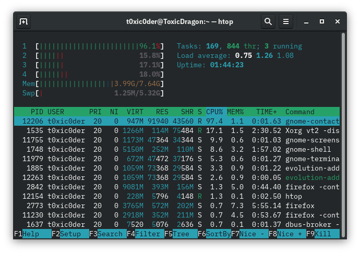This screenshot has width=360, height=254.
Task: Open F6 SortBy selector
Action: [x=214, y=234]
